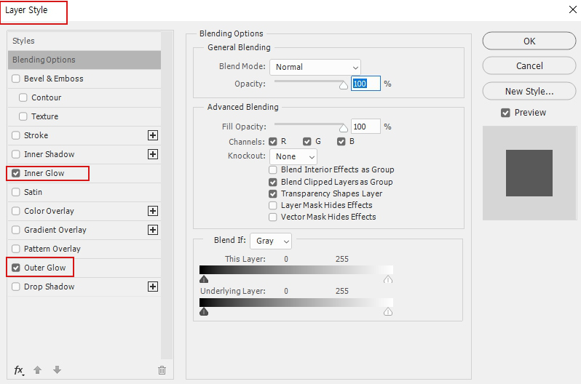The image size is (581, 384).
Task: Add another Gradient Overlay with plus icon
Action: point(153,230)
